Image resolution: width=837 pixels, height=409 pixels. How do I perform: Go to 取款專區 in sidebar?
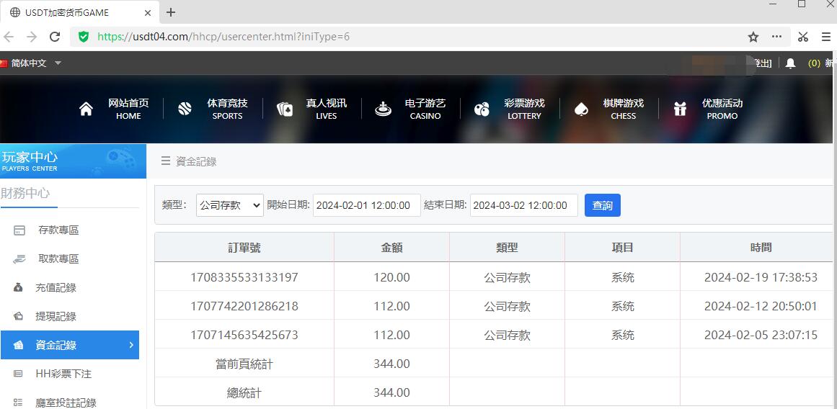(x=58, y=259)
